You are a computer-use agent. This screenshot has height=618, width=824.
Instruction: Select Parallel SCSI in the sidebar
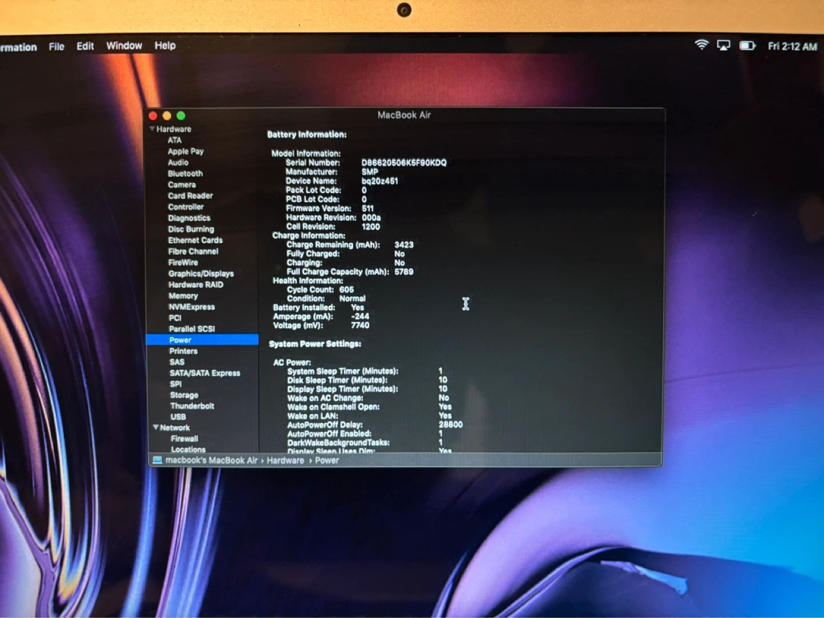[192, 329]
